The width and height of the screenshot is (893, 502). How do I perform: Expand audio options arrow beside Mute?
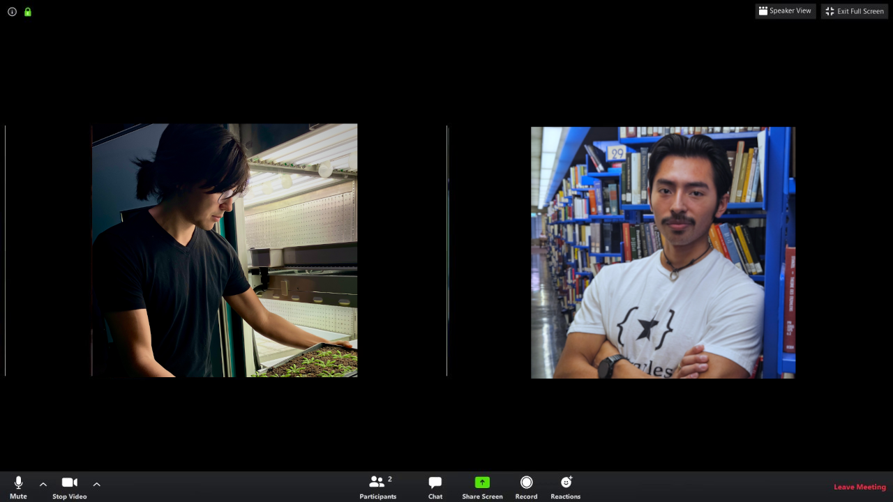coord(43,484)
